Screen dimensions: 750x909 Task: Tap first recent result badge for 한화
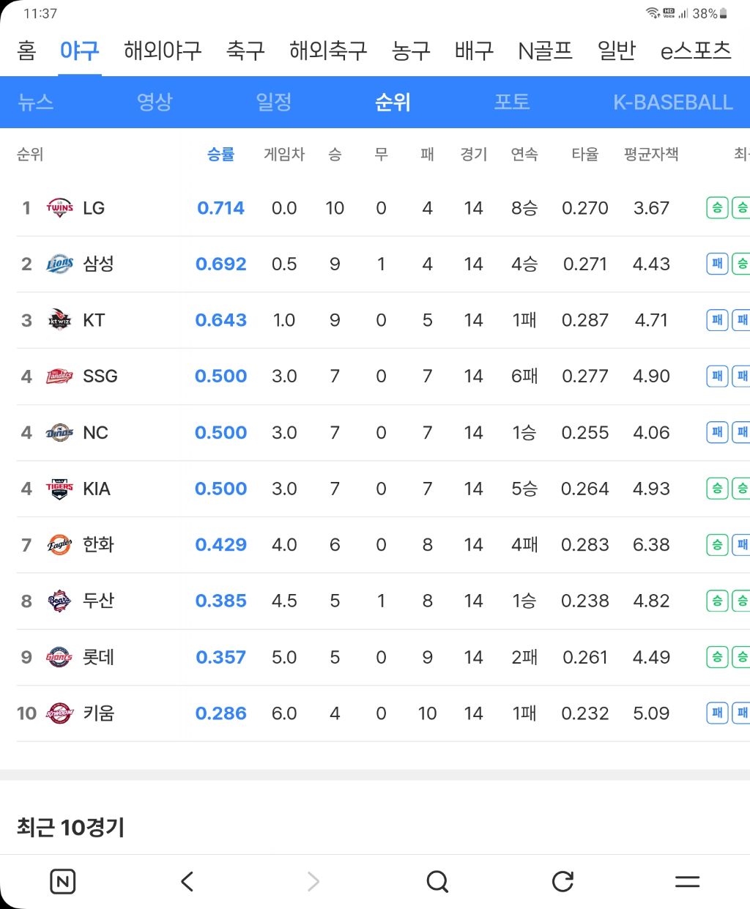[x=717, y=545]
